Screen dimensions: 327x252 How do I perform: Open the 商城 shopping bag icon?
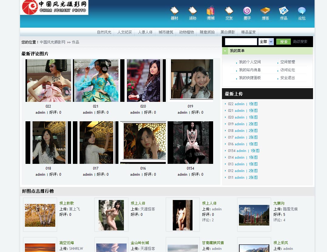coord(211,13)
